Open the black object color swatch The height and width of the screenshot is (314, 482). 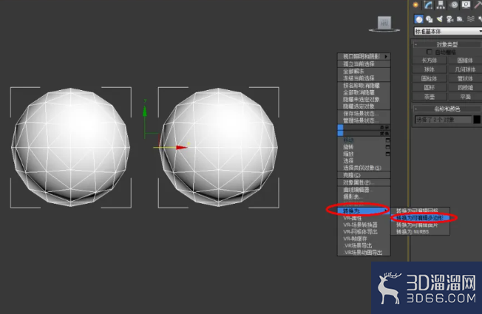[477, 120]
